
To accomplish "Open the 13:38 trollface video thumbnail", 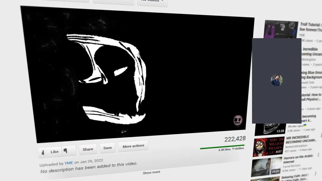I will [270, 129].
